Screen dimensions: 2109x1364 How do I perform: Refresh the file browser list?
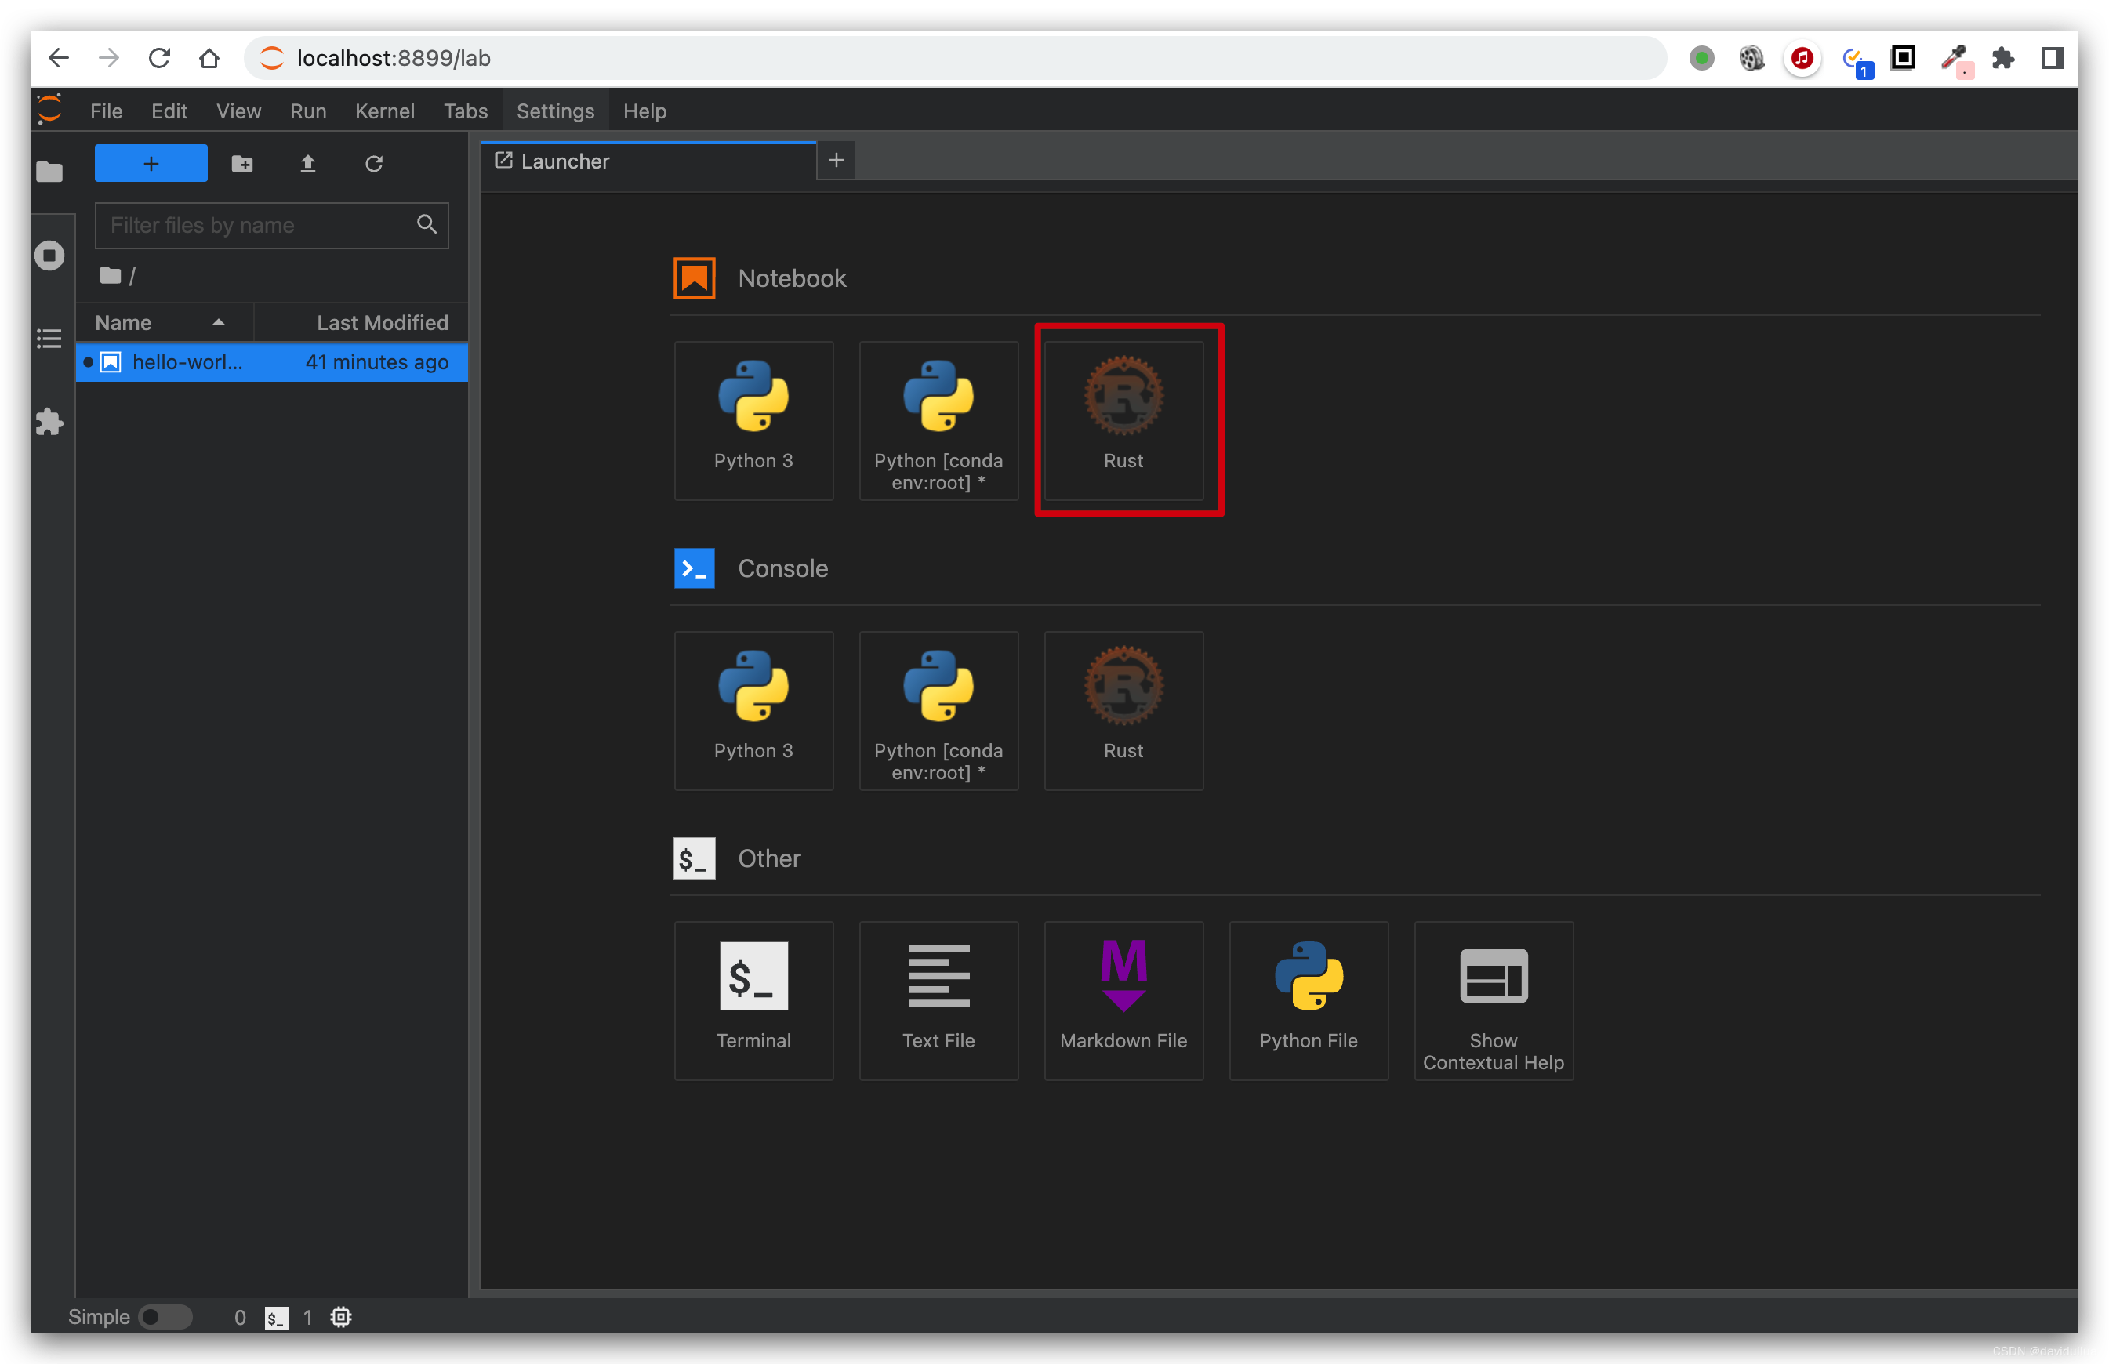point(374,164)
